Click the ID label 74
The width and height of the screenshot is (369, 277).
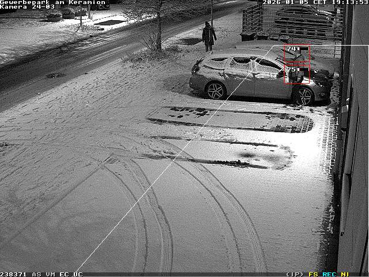tap(291, 49)
